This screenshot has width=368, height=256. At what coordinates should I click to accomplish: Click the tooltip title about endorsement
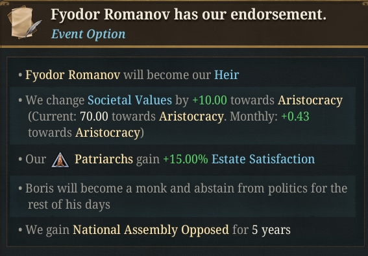(x=188, y=15)
